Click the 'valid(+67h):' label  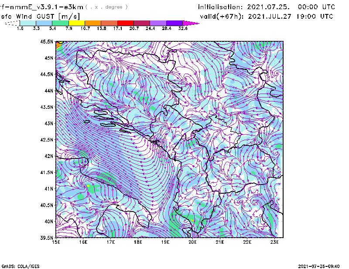click(222, 17)
